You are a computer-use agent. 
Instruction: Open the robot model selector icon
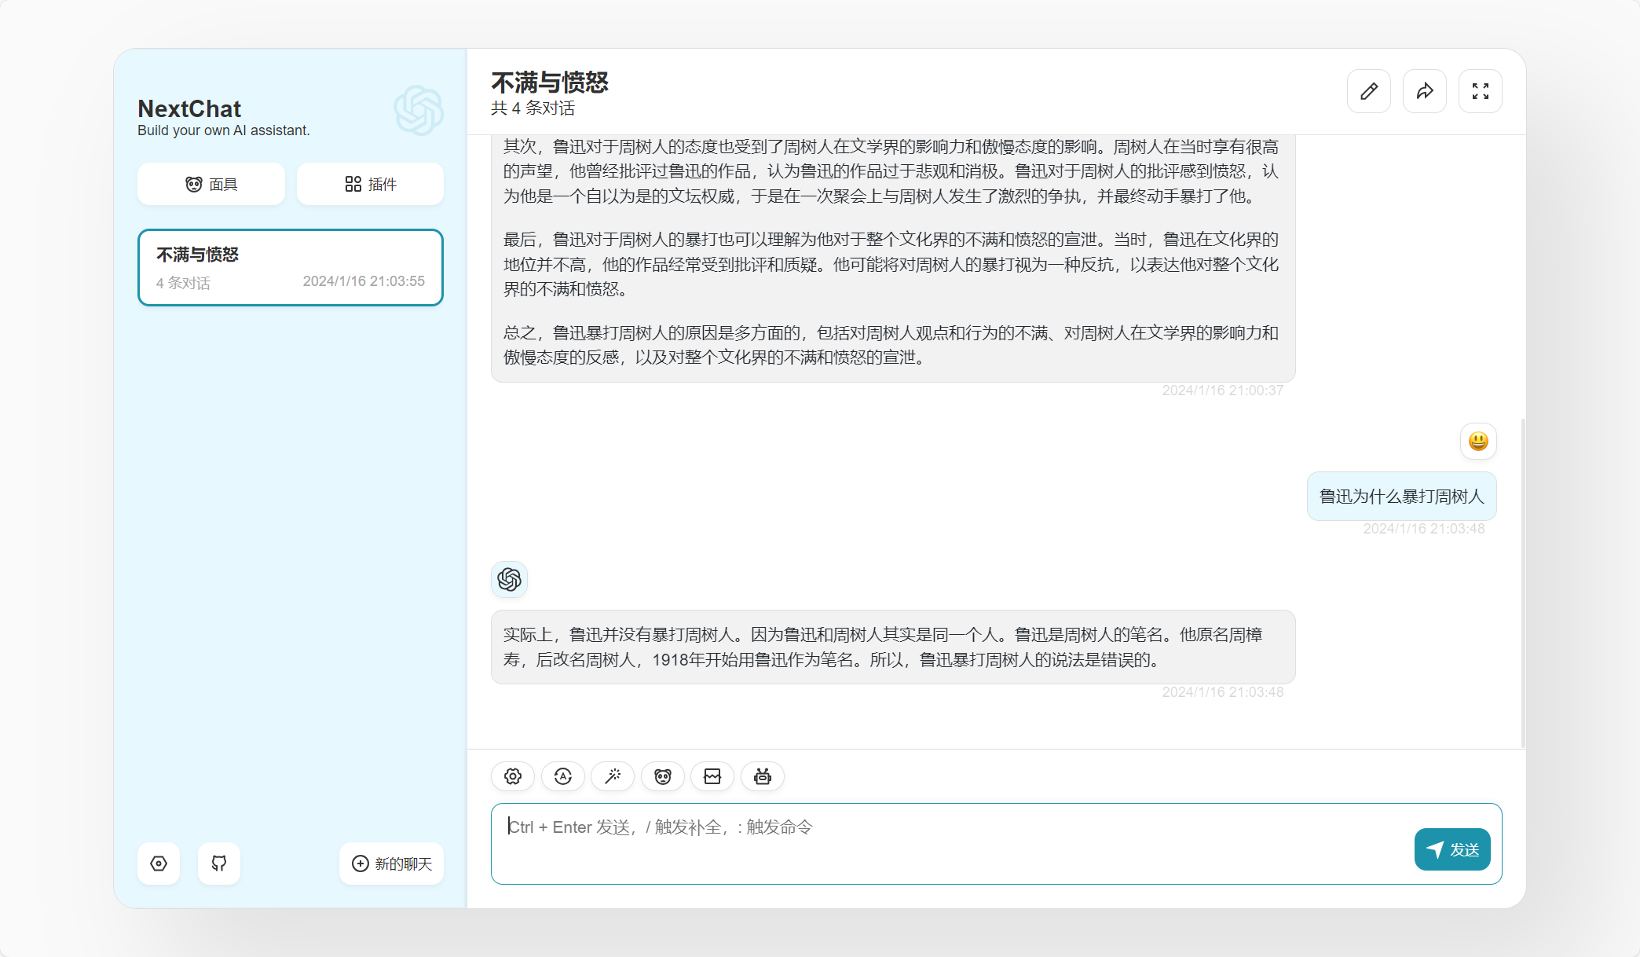pyautogui.click(x=763, y=776)
